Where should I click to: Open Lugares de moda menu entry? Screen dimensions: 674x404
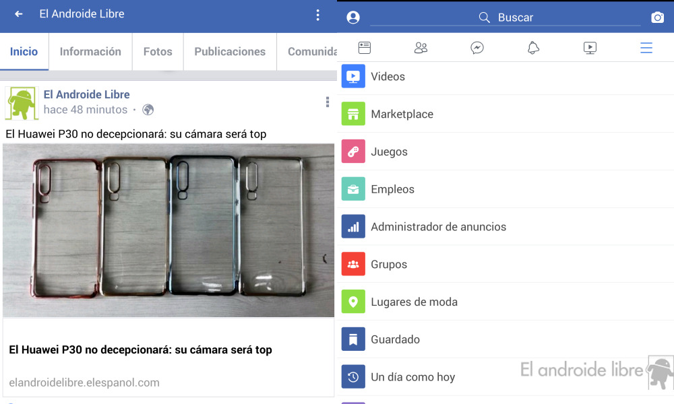[506, 302]
